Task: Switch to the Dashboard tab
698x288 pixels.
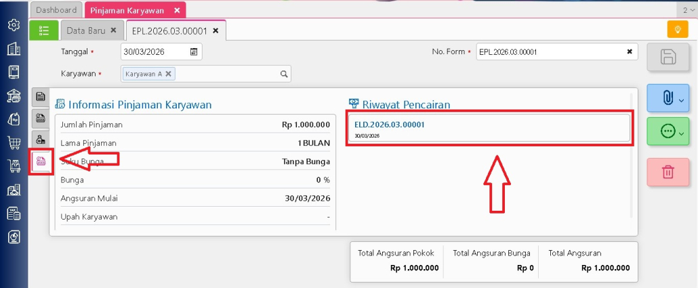Action: pyautogui.click(x=56, y=10)
